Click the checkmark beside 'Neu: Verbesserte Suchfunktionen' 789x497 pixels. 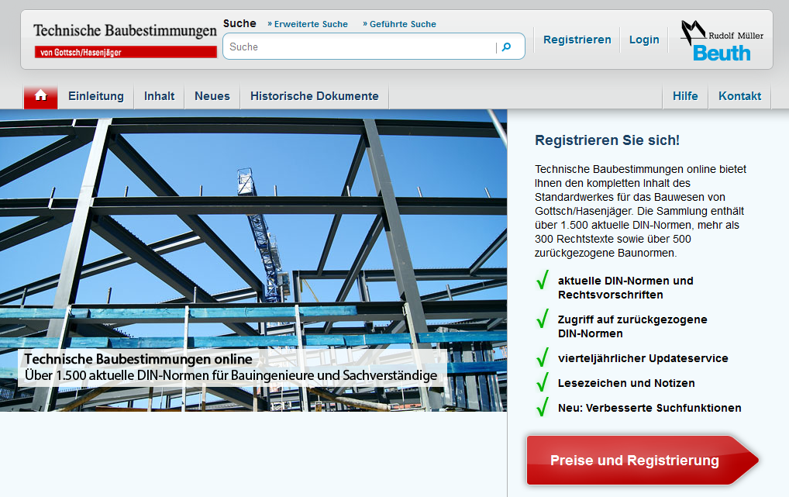coord(543,406)
